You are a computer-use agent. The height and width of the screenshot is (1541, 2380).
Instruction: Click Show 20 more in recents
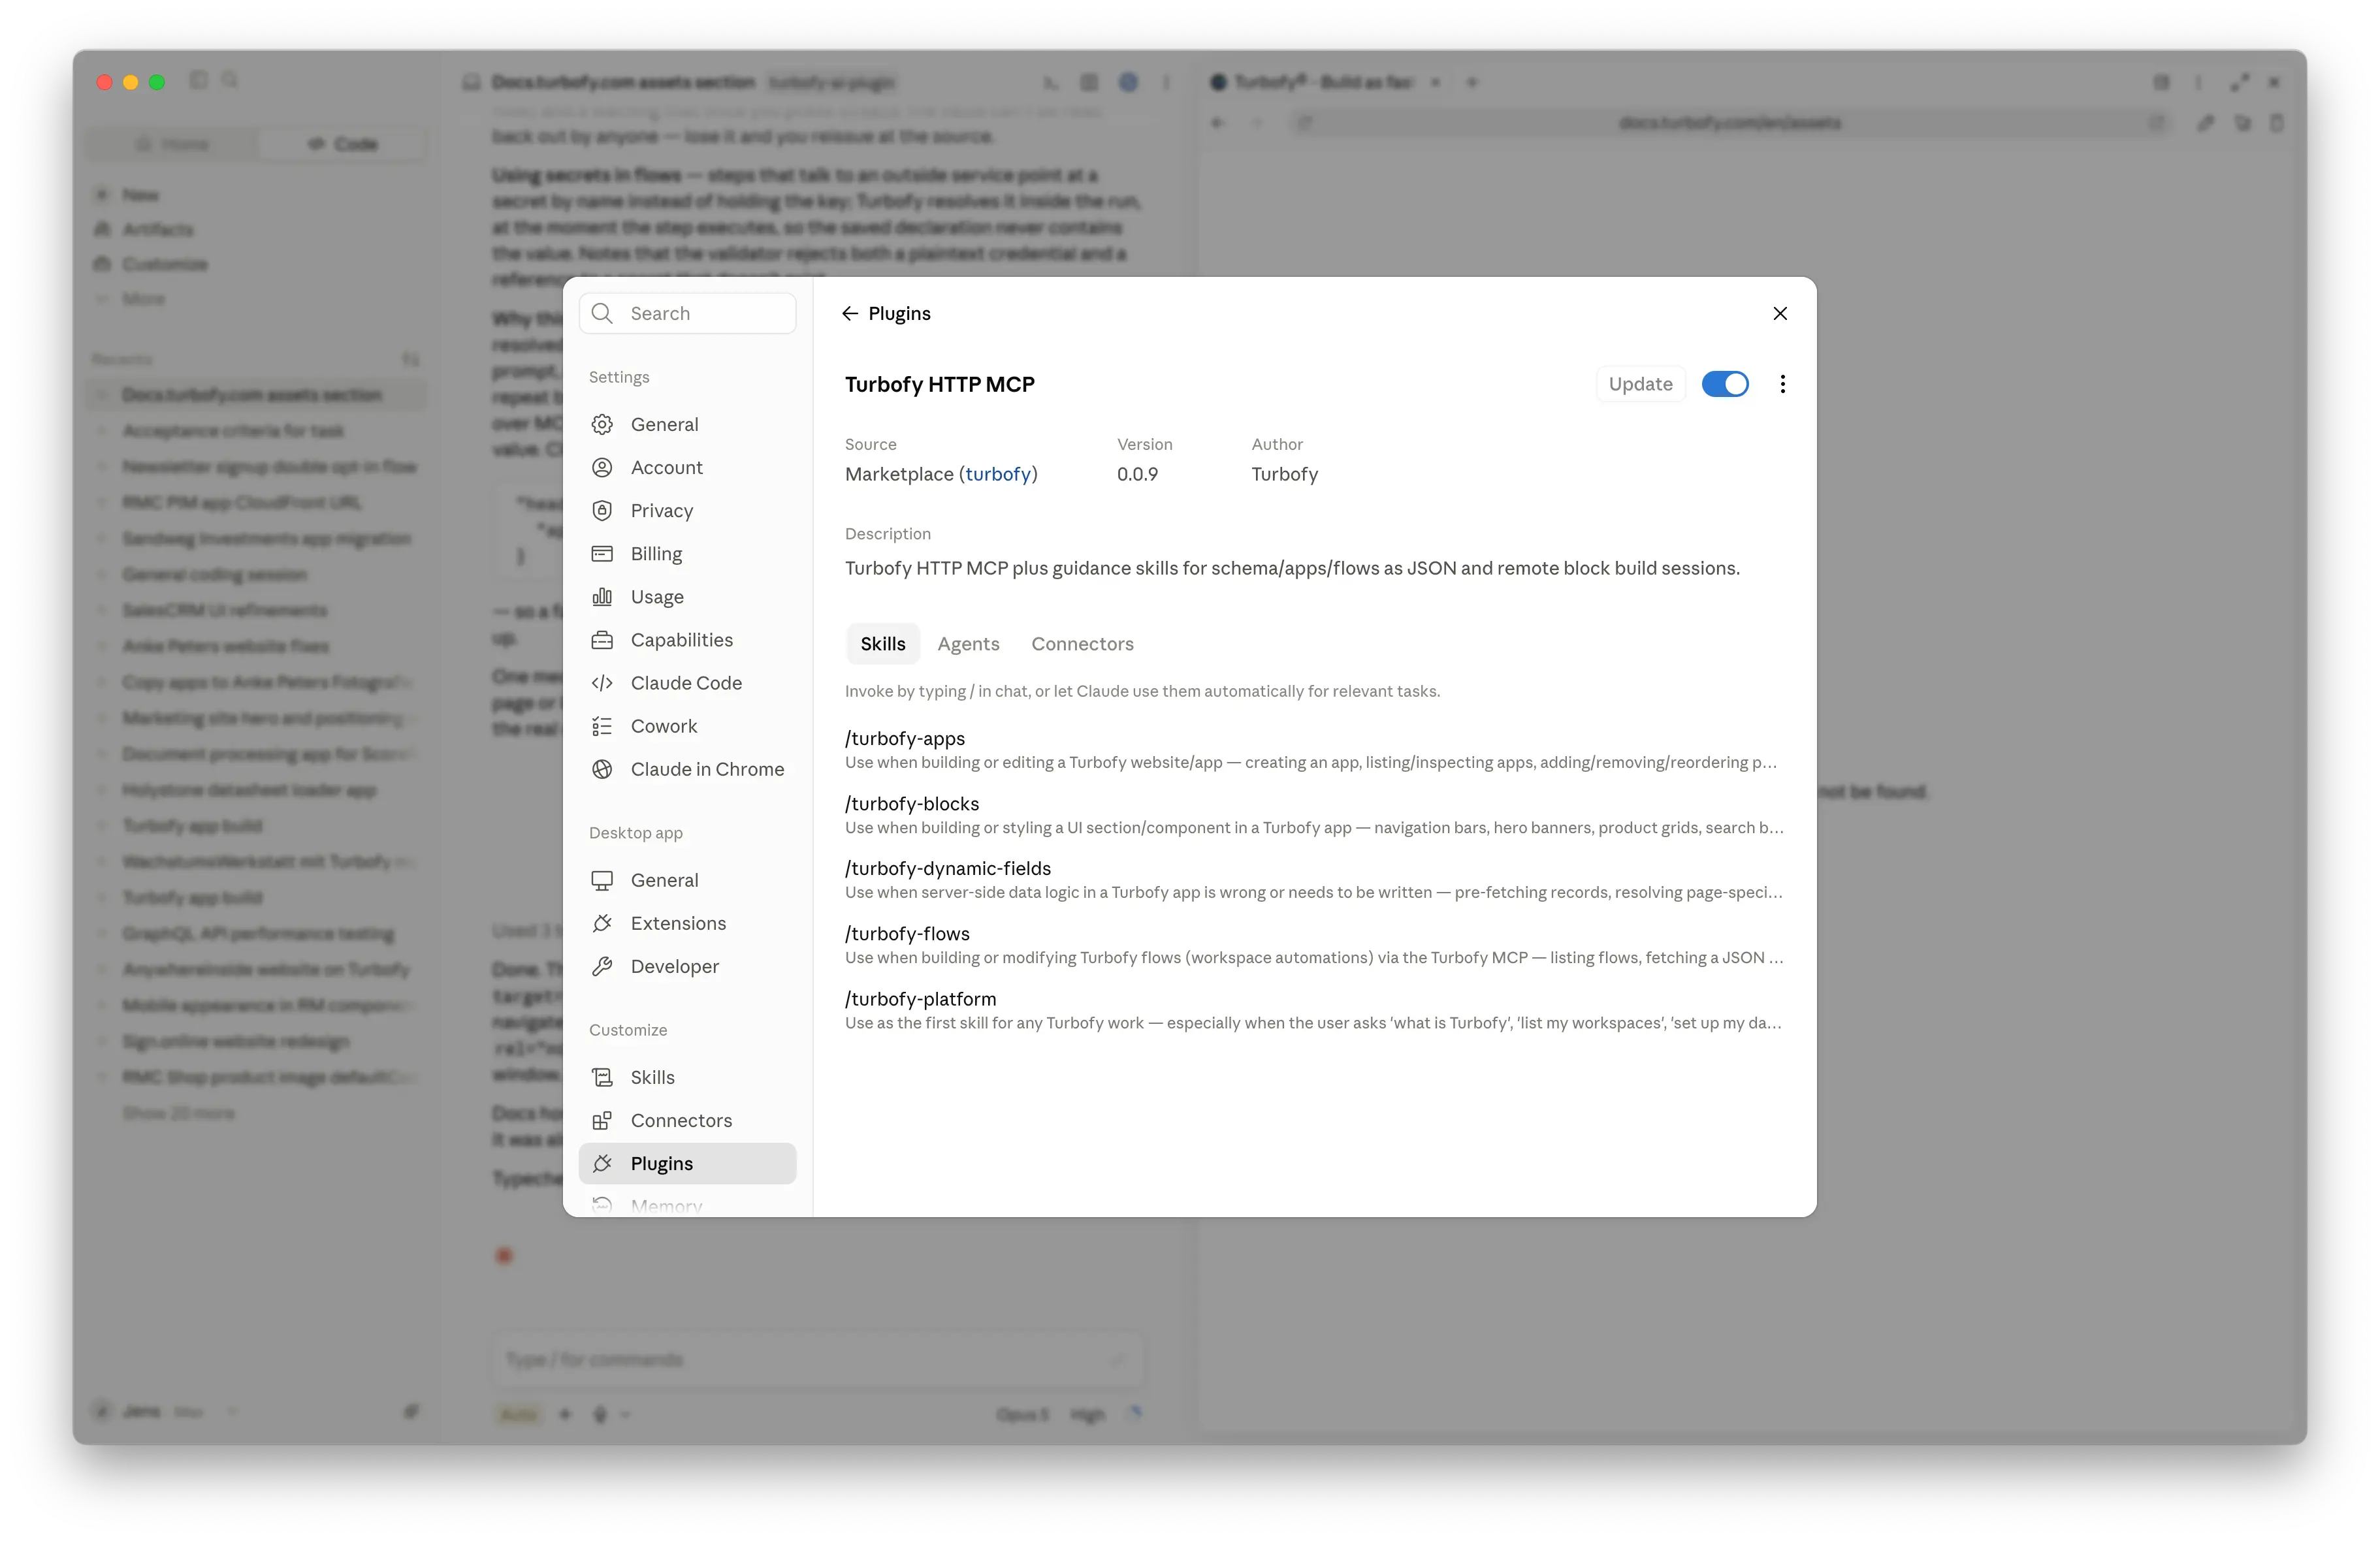point(178,1113)
